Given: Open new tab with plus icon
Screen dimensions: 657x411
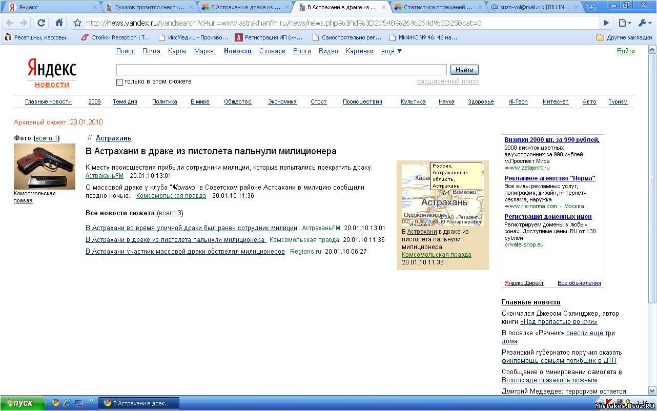Looking at the screenshot, I should click(591, 7).
